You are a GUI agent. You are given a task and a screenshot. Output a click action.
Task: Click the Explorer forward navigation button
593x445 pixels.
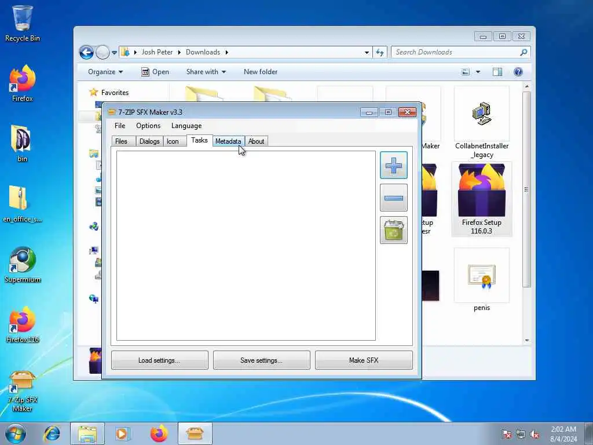tap(103, 52)
